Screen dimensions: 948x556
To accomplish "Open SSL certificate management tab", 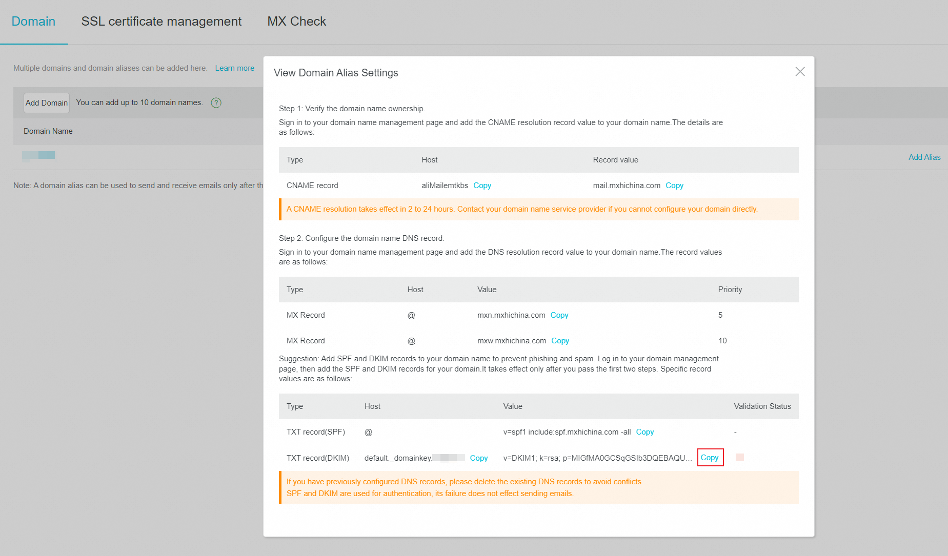I will click(x=161, y=22).
